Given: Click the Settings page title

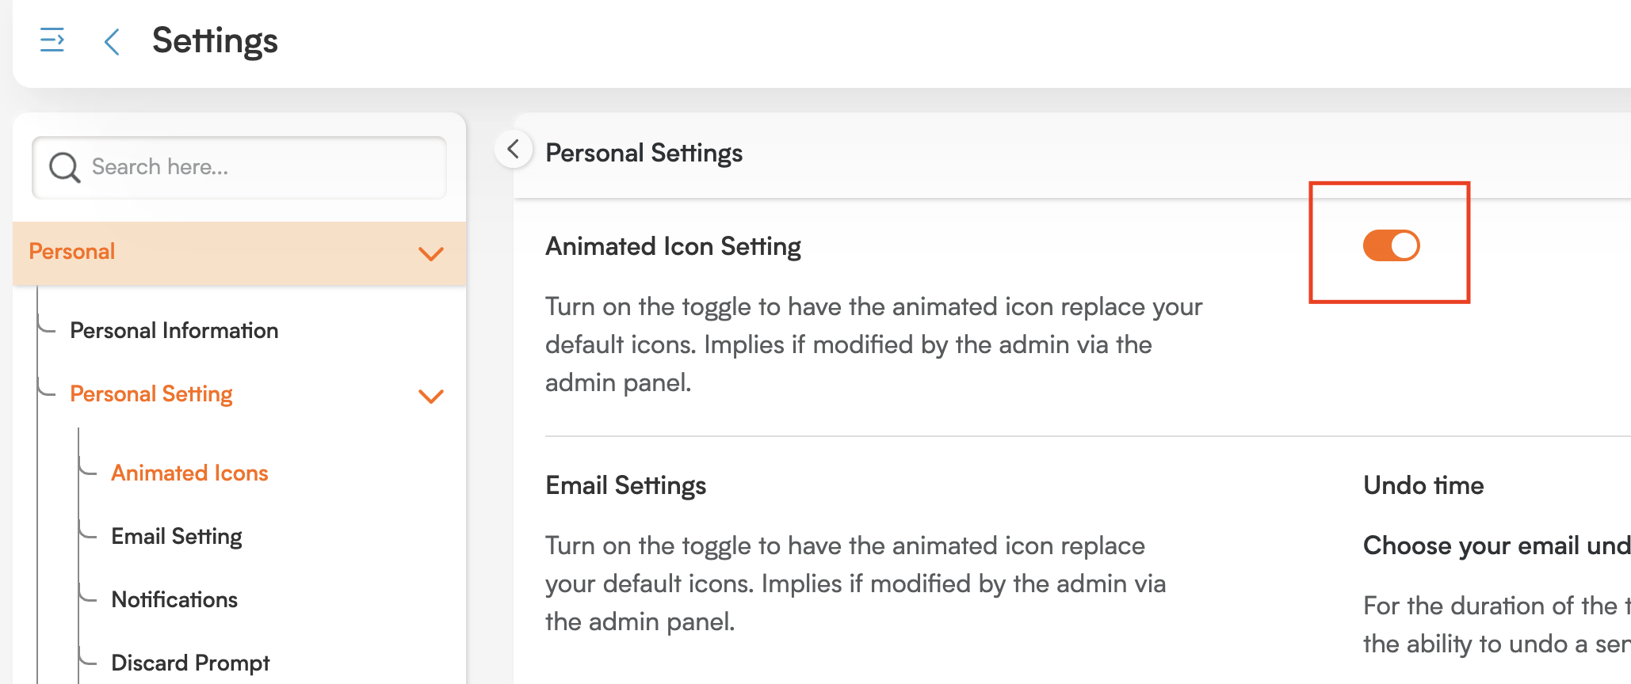Looking at the screenshot, I should [x=215, y=41].
